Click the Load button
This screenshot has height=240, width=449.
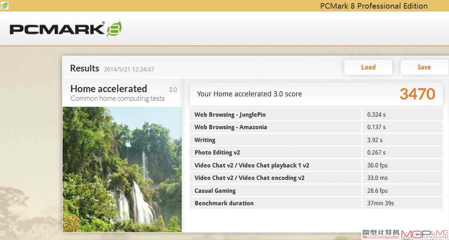[368, 67]
